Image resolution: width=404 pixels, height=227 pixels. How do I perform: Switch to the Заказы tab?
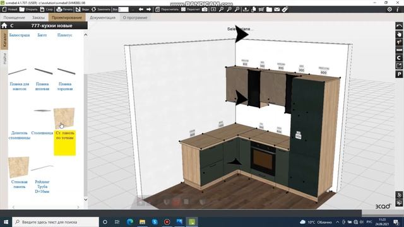pos(39,18)
